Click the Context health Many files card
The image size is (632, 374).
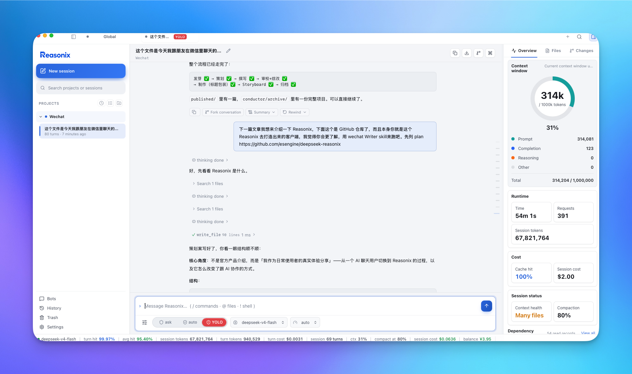531,312
